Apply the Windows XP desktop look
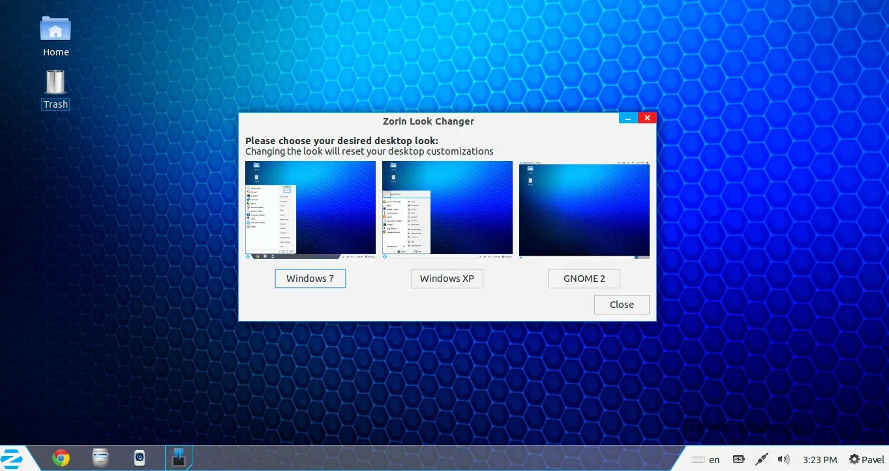The image size is (889, 471). [x=447, y=279]
